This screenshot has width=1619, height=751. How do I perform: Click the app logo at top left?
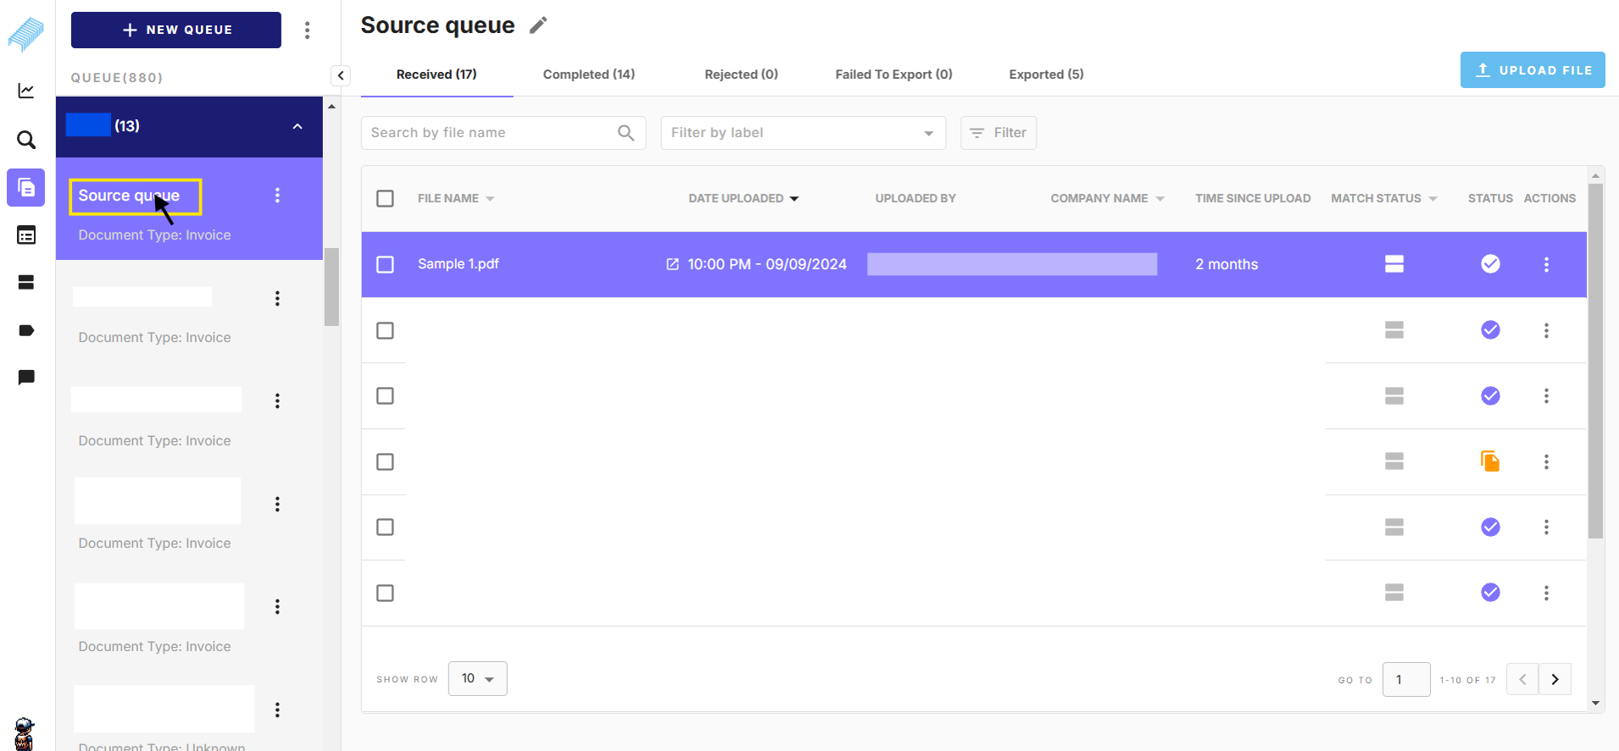click(x=26, y=34)
